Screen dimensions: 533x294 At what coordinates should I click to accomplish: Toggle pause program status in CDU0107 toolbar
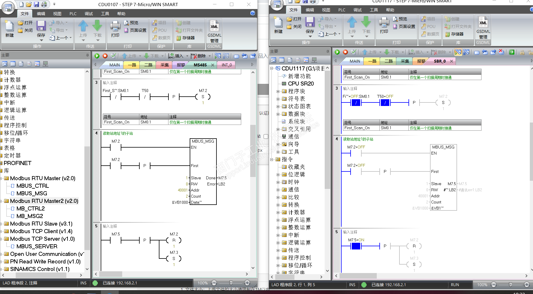click(226, 56)
